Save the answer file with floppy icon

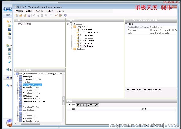[x=29, y=15]
